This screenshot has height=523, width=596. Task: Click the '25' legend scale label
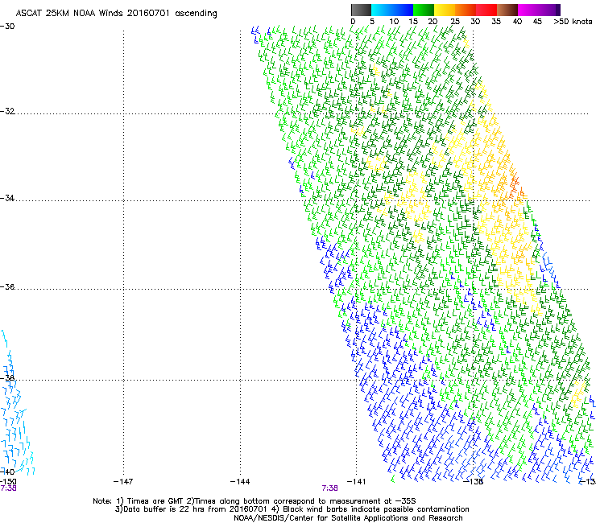(x=455, y=21)
